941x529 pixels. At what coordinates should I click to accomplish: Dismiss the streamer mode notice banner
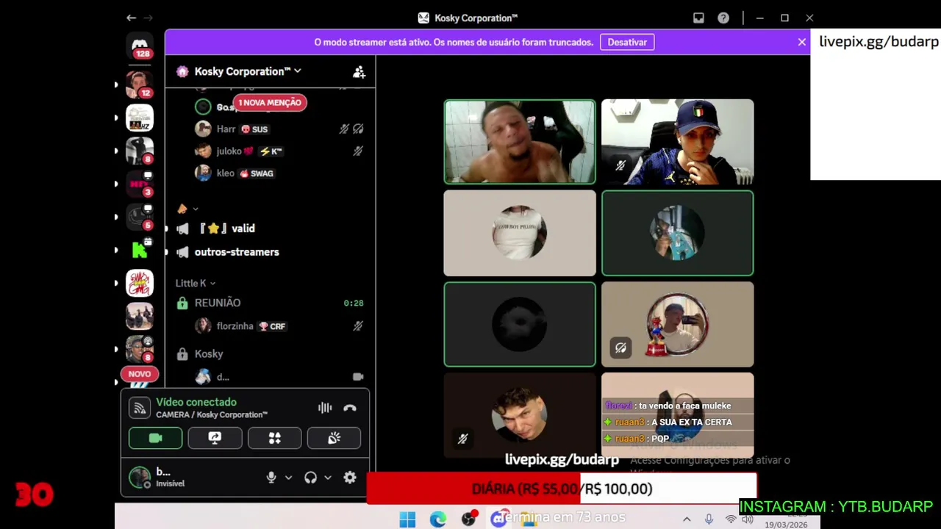[x=802, y=42]
